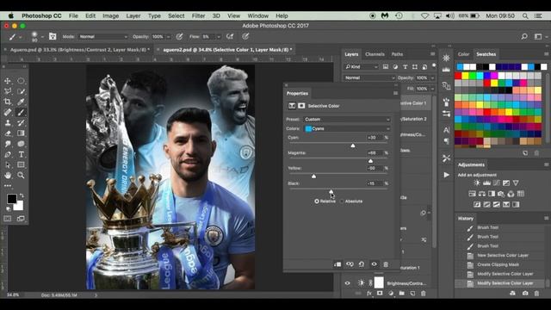Toggle visibility of the Brightness/Contrast layer
The image size is (551, 310).
(348, 283)
